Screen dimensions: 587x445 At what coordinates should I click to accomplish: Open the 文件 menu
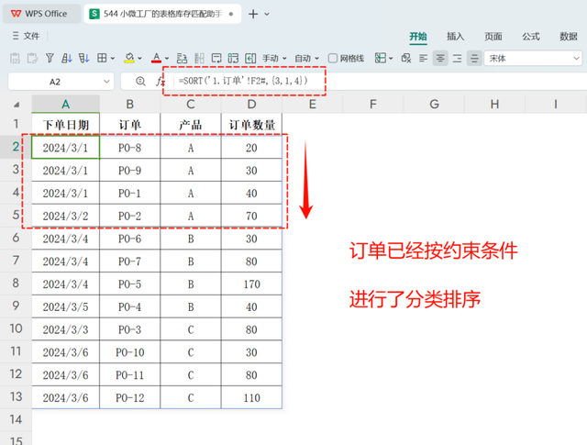coord(31,36)
